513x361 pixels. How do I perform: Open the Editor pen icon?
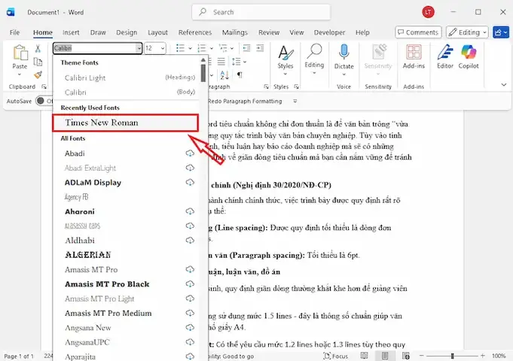pos(445,53)
